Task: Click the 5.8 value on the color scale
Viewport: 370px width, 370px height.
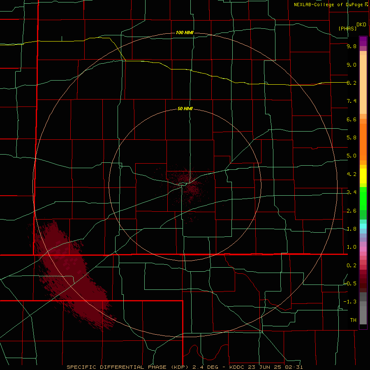Action: [351, 138]
